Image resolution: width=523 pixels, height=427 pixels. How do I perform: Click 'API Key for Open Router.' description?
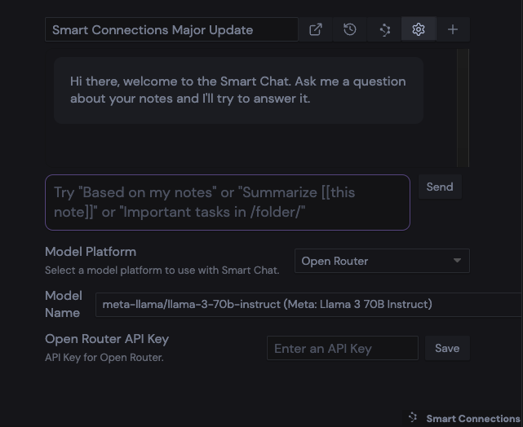(104, 358)
